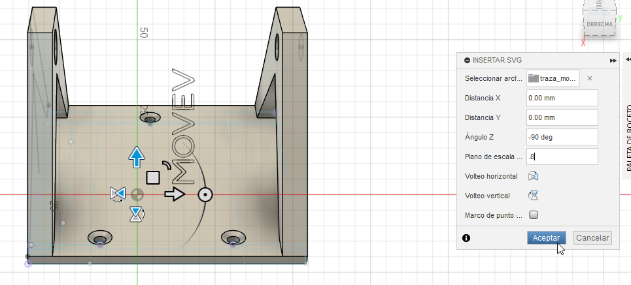Viewport: 631px width, 285px height.
Task: Click the info icon in dialog footer
Action: coord(466,238)
